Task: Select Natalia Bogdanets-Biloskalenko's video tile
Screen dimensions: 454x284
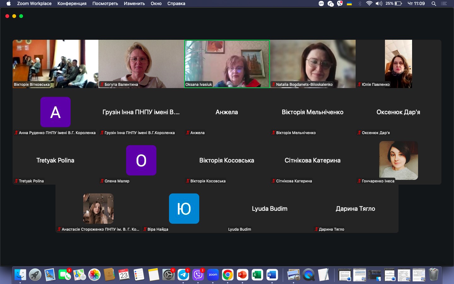Action: pyautogui.click(x=313, y=63)
